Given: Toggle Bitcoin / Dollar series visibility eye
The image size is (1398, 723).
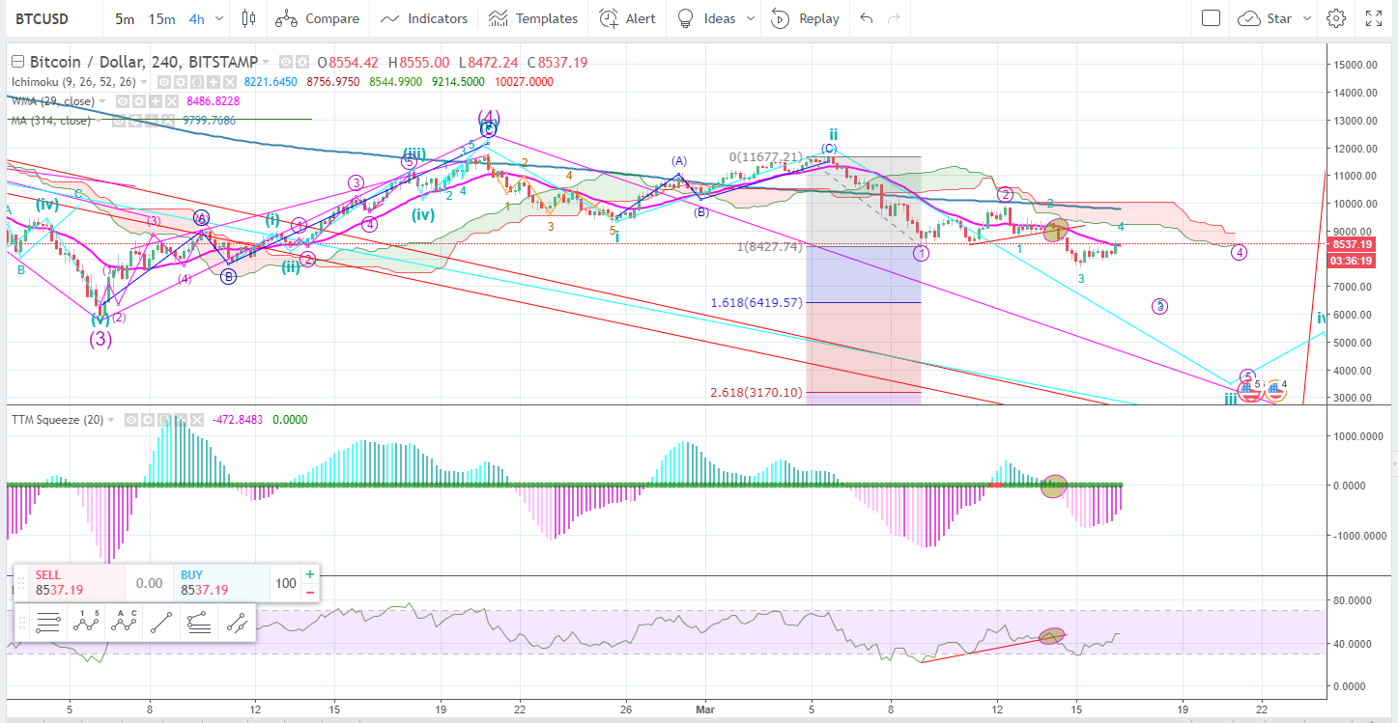Looking at the screenshot, I should point(286,63).
